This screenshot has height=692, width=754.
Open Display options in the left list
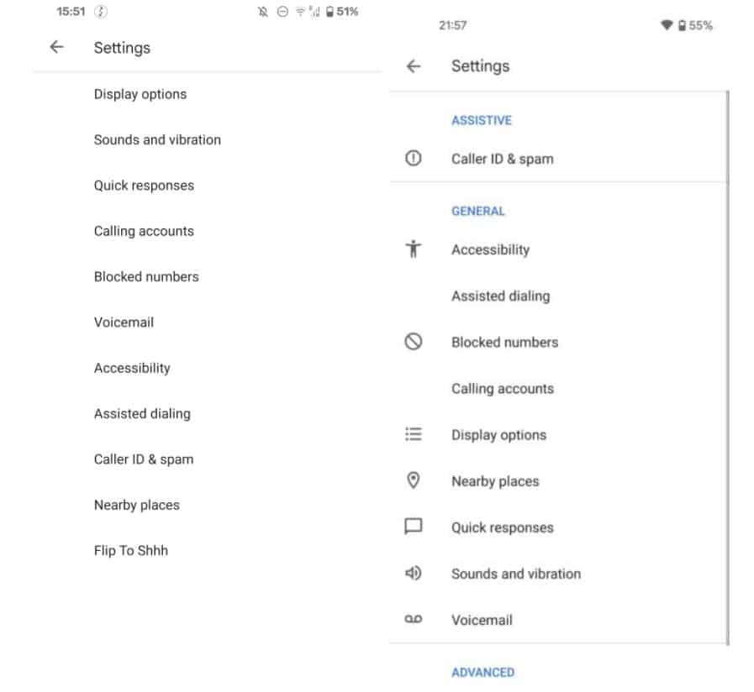[x=140, y=94]
